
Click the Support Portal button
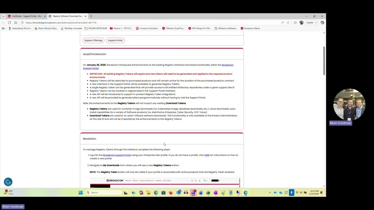coord(115,40)
